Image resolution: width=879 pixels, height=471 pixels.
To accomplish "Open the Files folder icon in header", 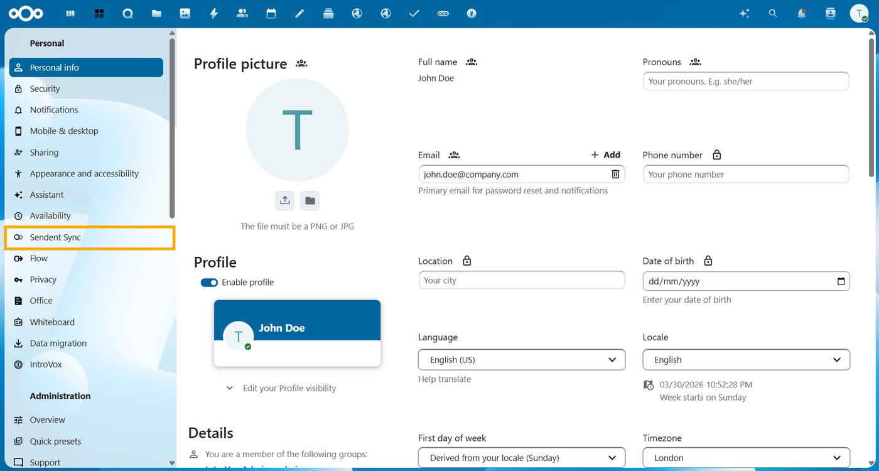I will (x=156, y=13).
